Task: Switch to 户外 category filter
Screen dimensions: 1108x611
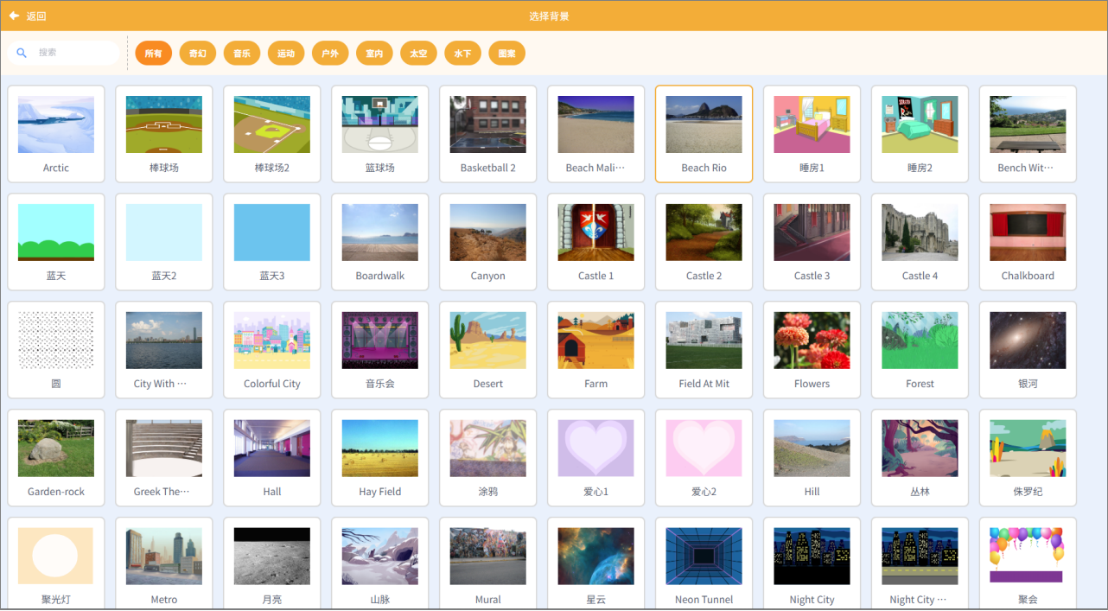Action: [330, 54]
